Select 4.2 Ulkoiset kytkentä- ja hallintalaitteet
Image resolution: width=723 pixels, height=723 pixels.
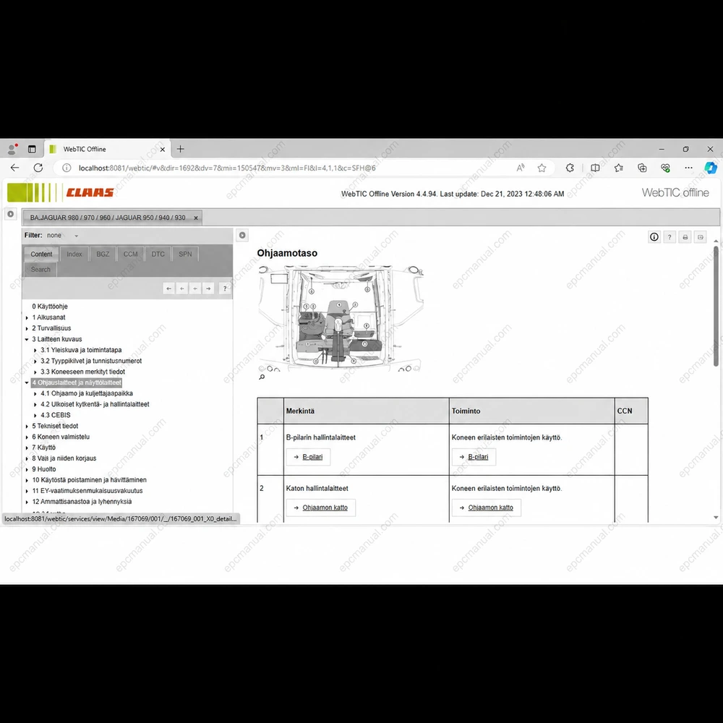pyautogui.click(x=95, y=404)
